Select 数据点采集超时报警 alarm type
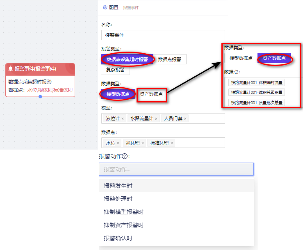Viewport: 303px width, 250px height. pos(128,59)
